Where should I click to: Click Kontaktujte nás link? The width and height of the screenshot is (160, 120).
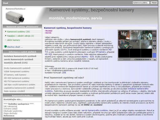click(13, 99)
